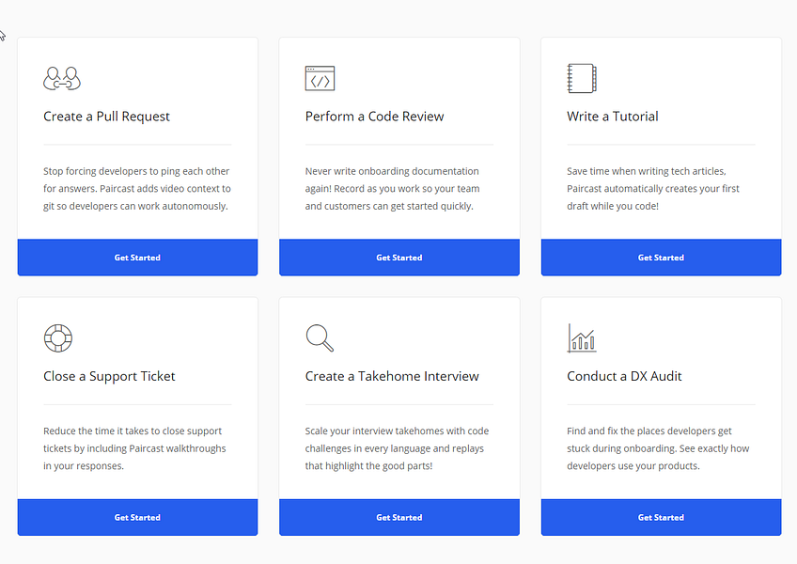Click the code window review icon

coord(320,78)
